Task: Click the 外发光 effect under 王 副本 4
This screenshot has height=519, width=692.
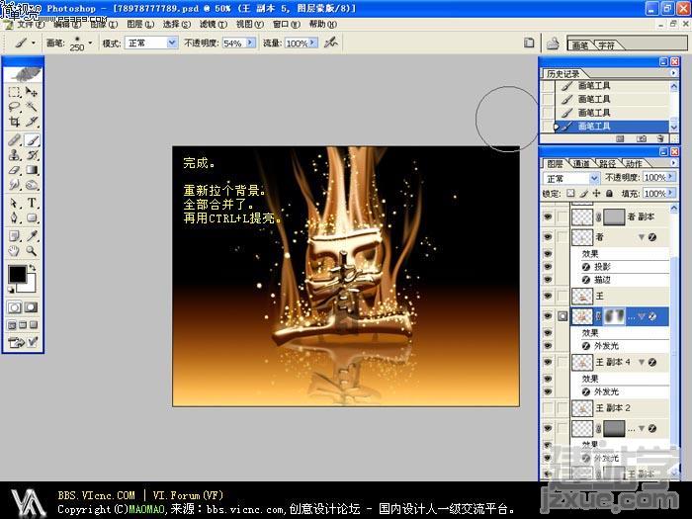Action: point(606,391)
